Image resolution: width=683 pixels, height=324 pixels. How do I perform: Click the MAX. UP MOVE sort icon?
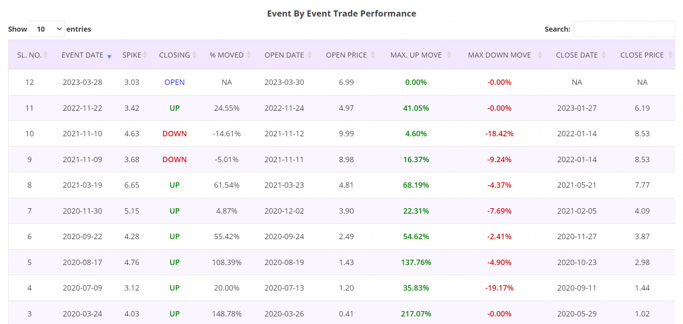[449, 55]
